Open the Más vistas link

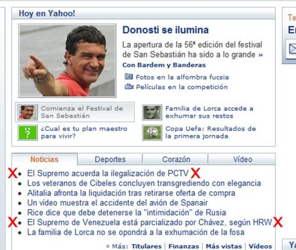click(x=224, y=246)
